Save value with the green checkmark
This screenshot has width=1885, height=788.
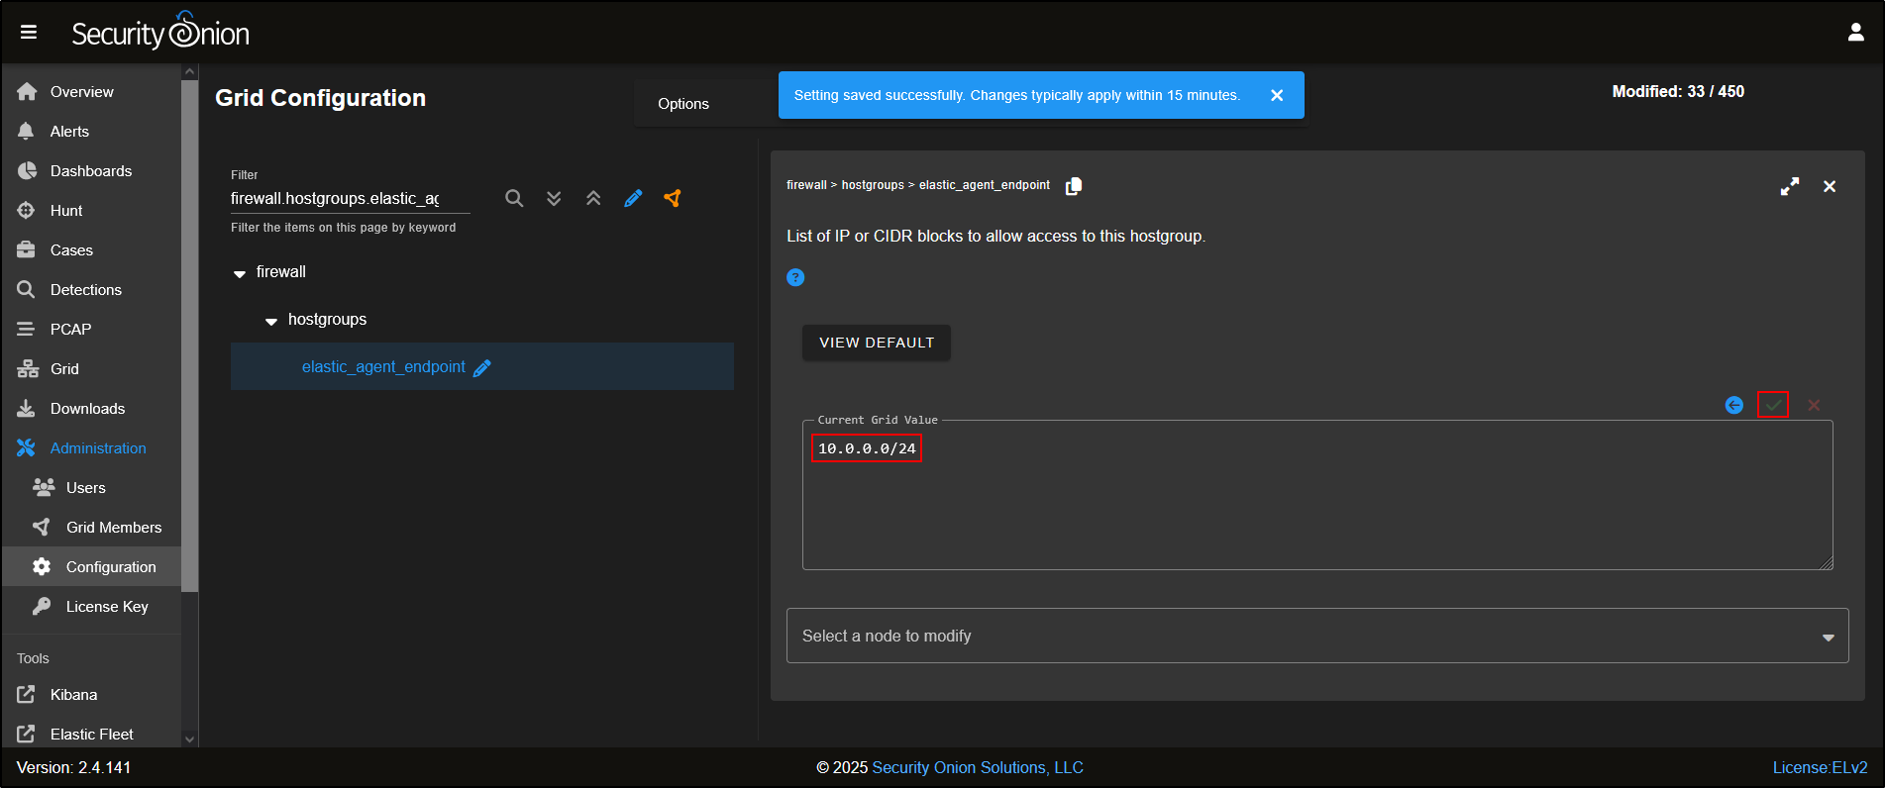(1773, 405)
